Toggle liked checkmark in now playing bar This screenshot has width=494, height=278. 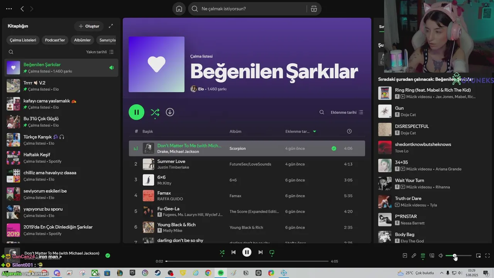tap(108, 255)
